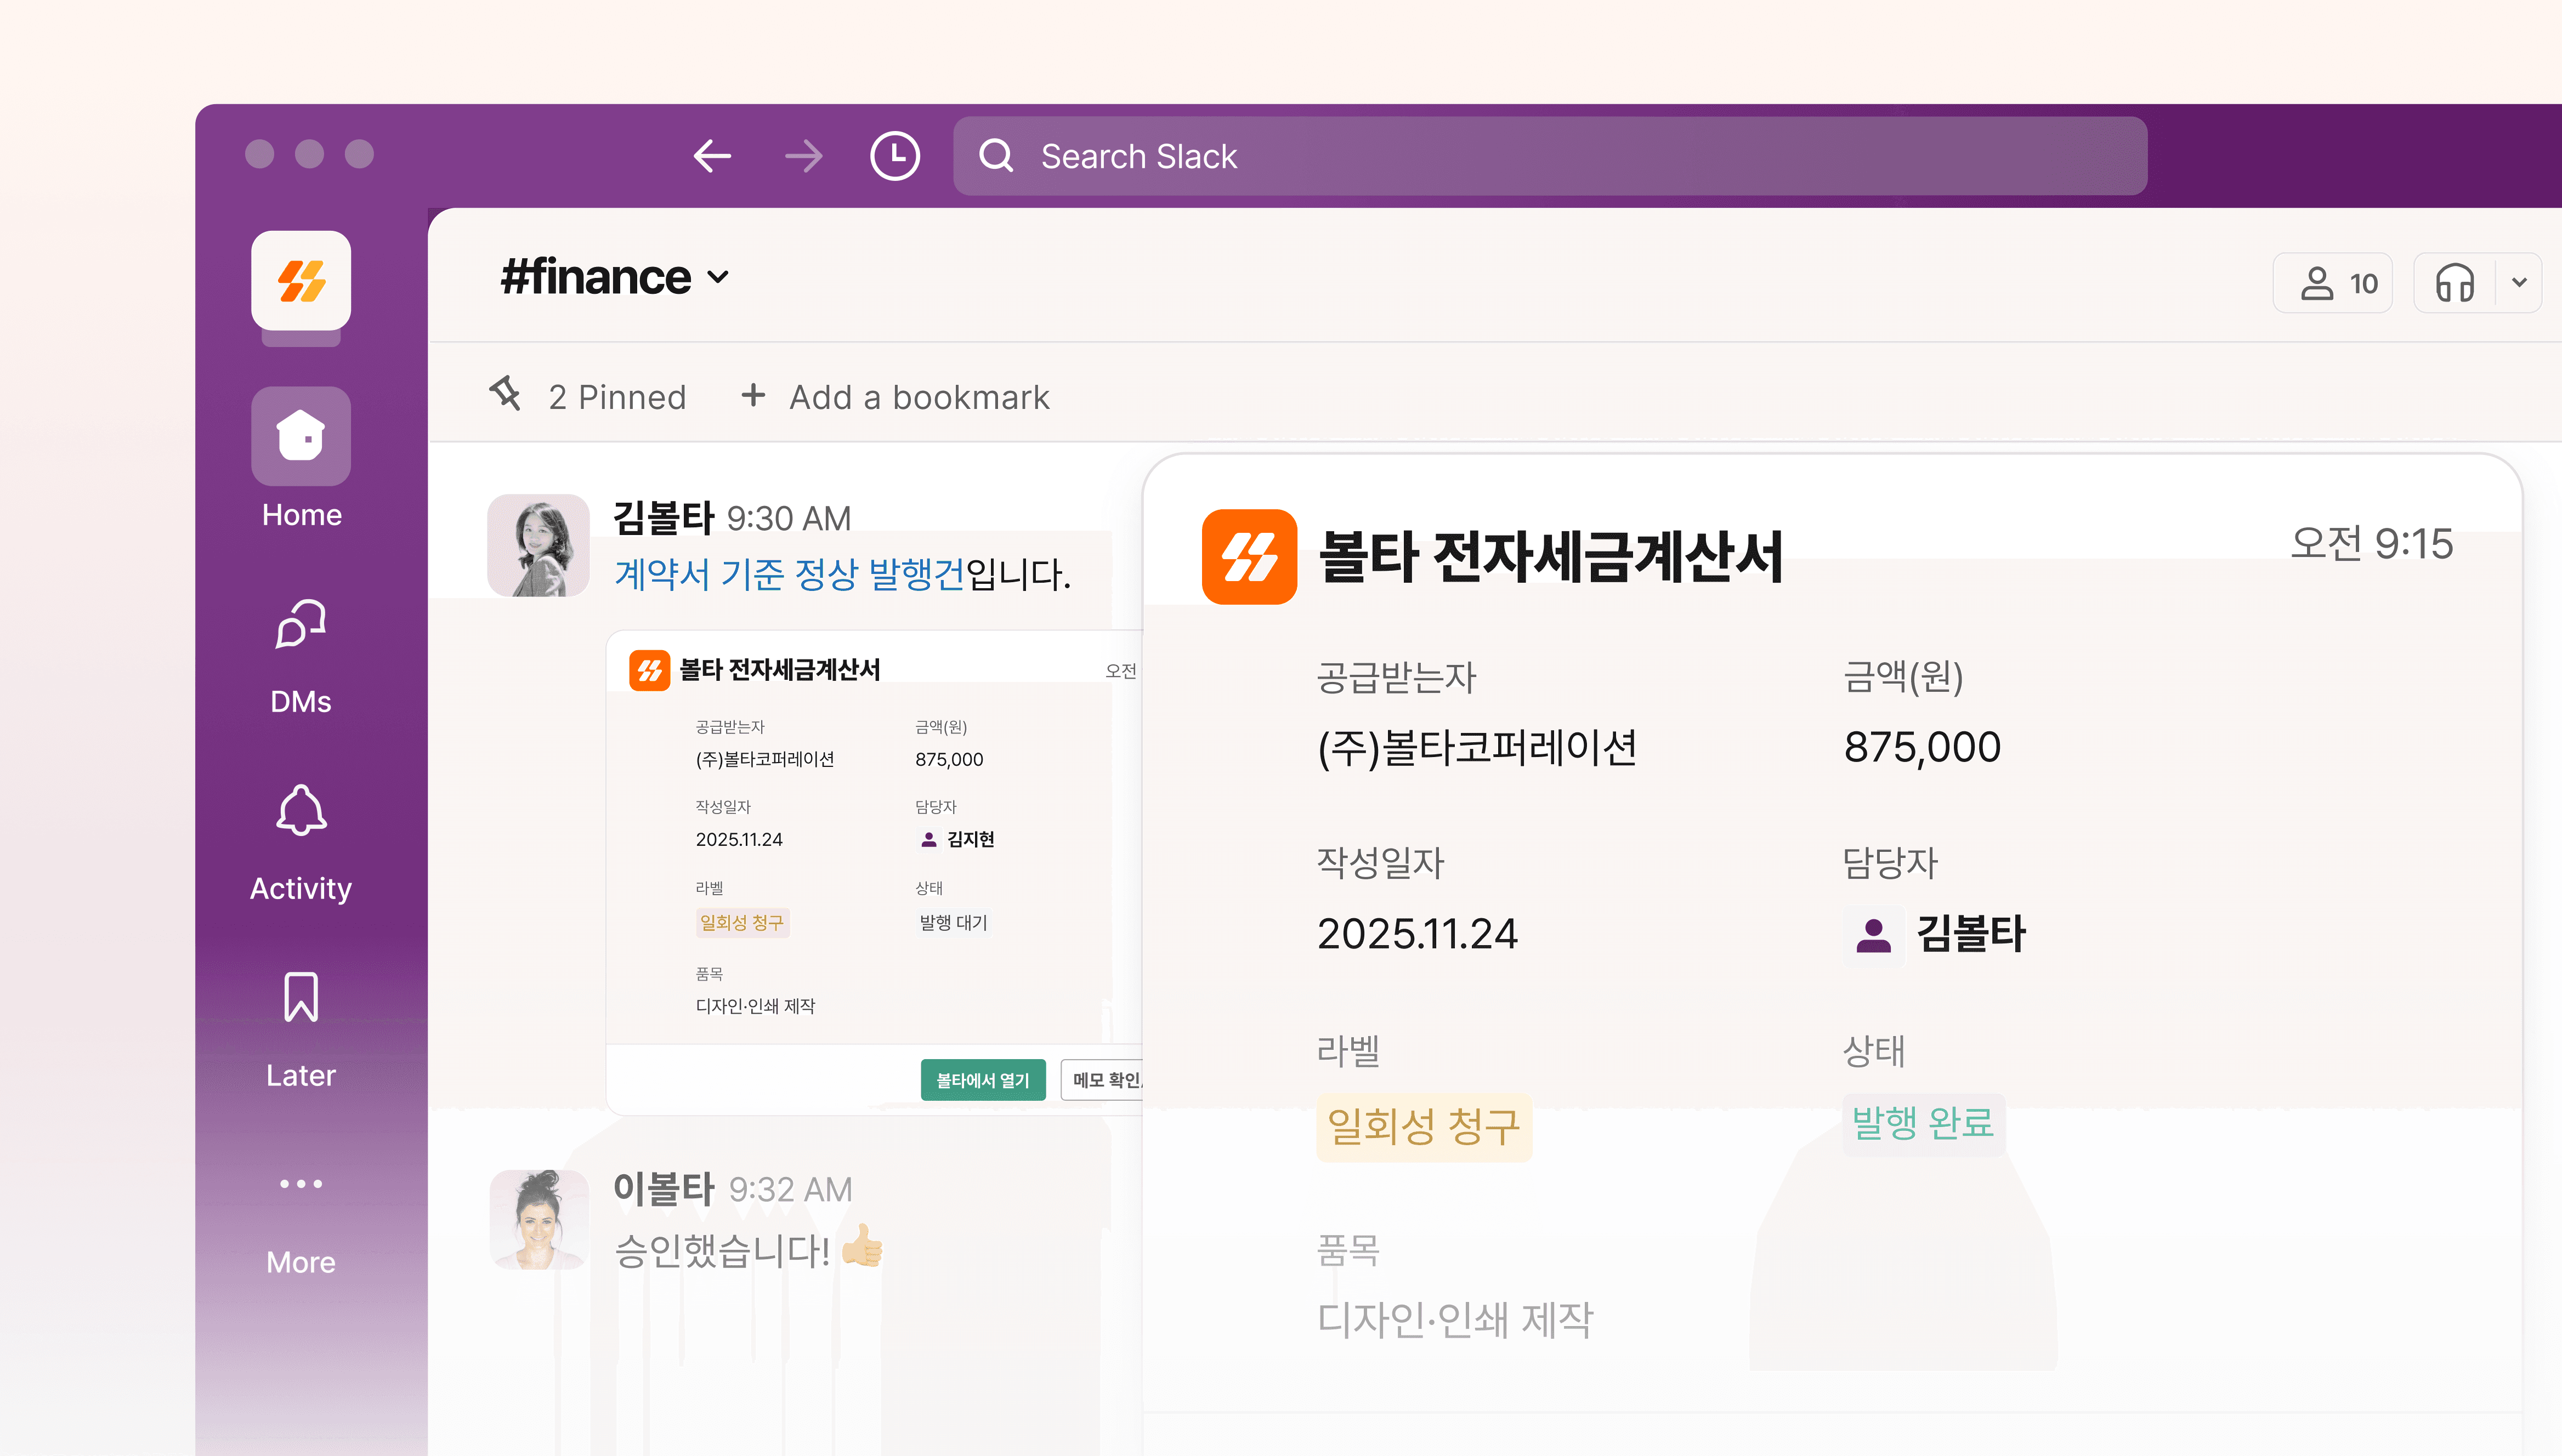The image size is (2562, 1456).
Task: Click the Volta workspace switcher icon
Action: (301, 281)
